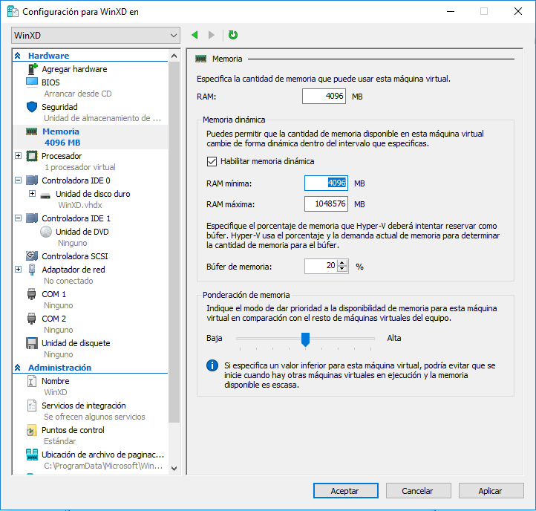Click 'Se ofrecen algunos servicios' text
The height and width of the screenshot is (511, 536).
(x=94, y=417)
